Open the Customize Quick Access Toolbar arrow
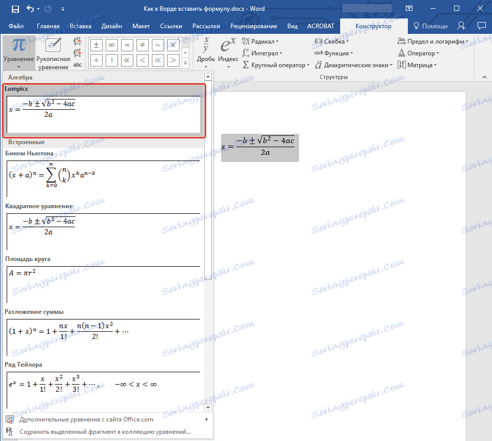Screen dimensions: 492x441 click(x=63, y=9)
